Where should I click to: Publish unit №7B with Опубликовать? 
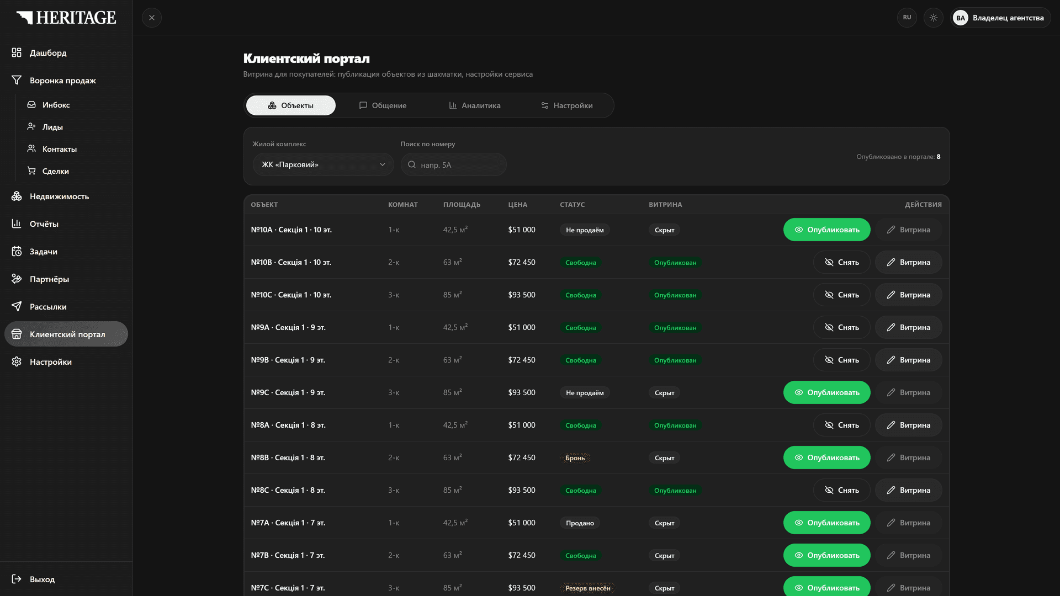[827, 555]
